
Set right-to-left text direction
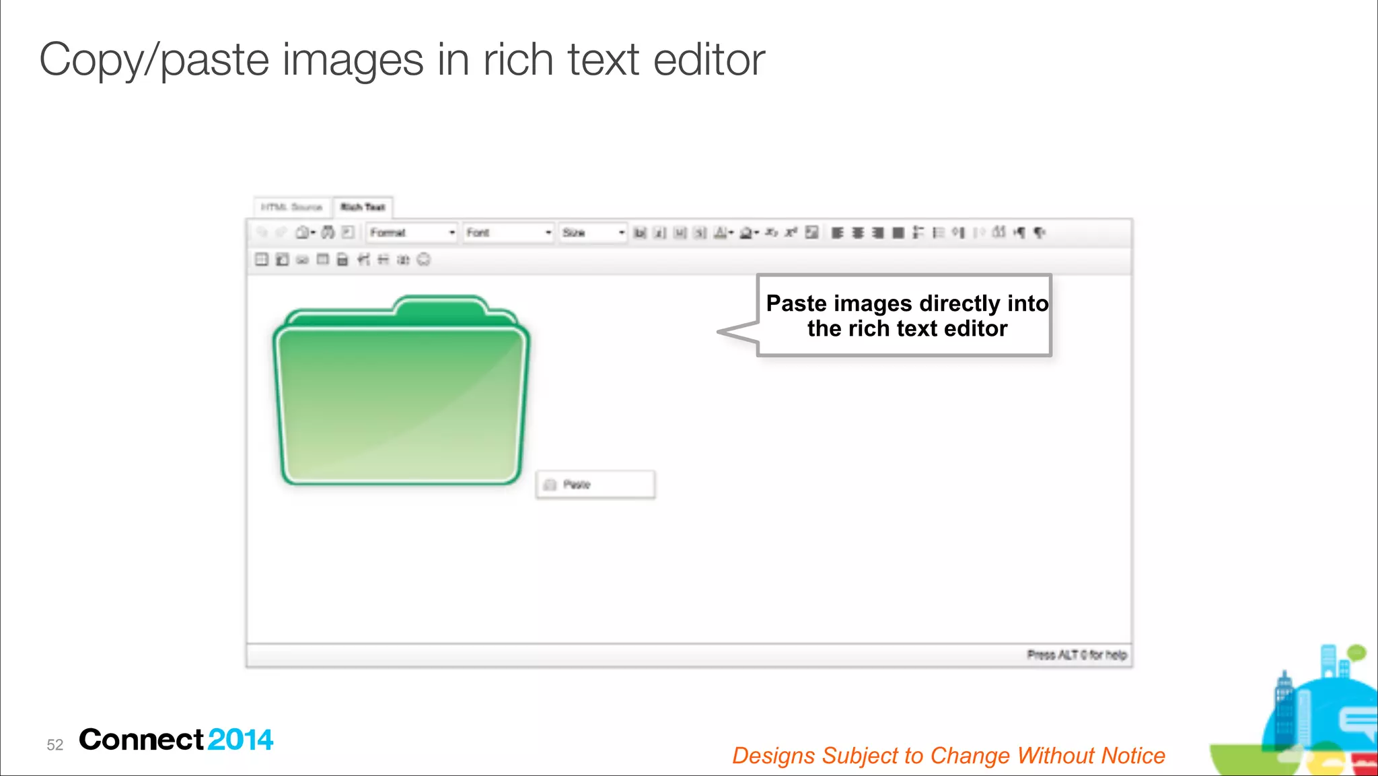click(x=1040, y=233)
